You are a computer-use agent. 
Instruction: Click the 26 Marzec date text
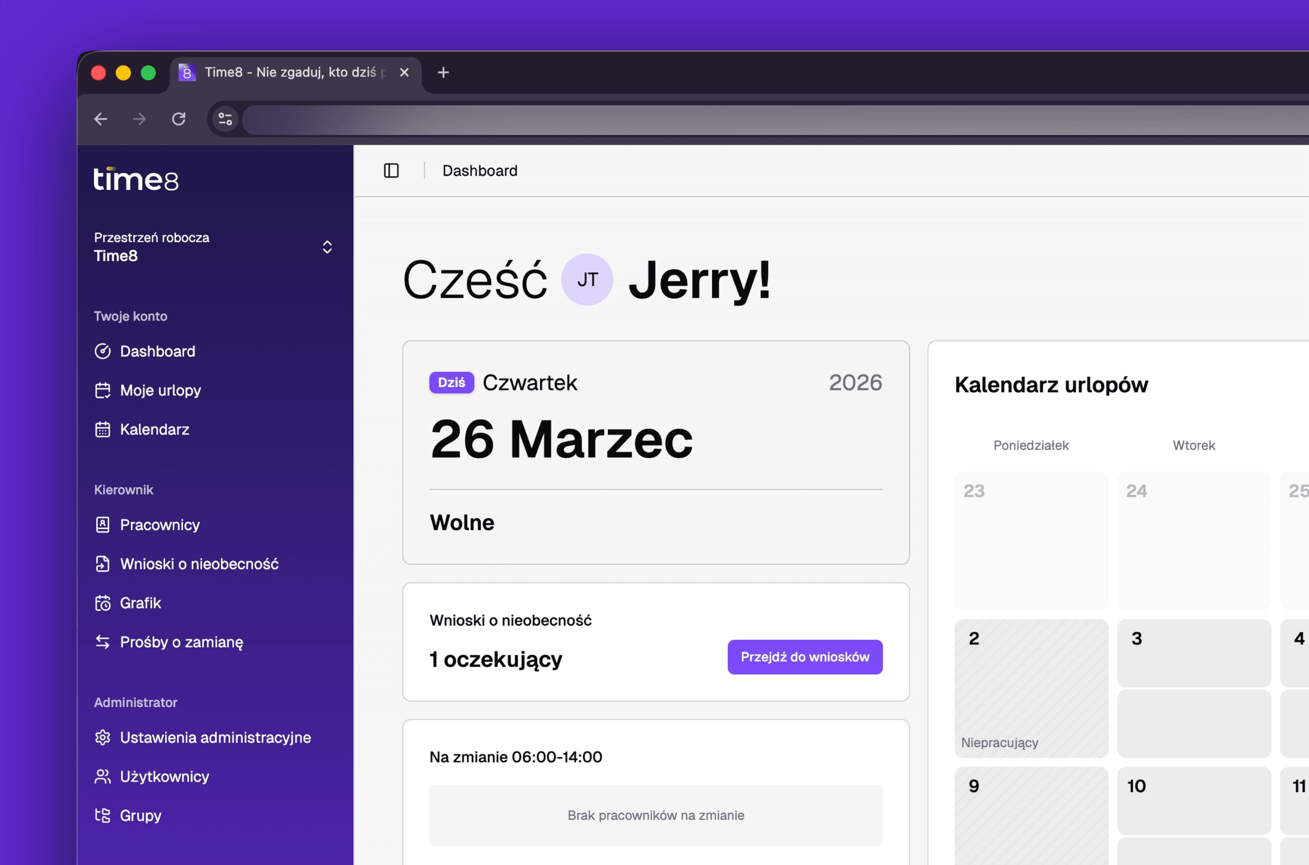coord(561,439)
